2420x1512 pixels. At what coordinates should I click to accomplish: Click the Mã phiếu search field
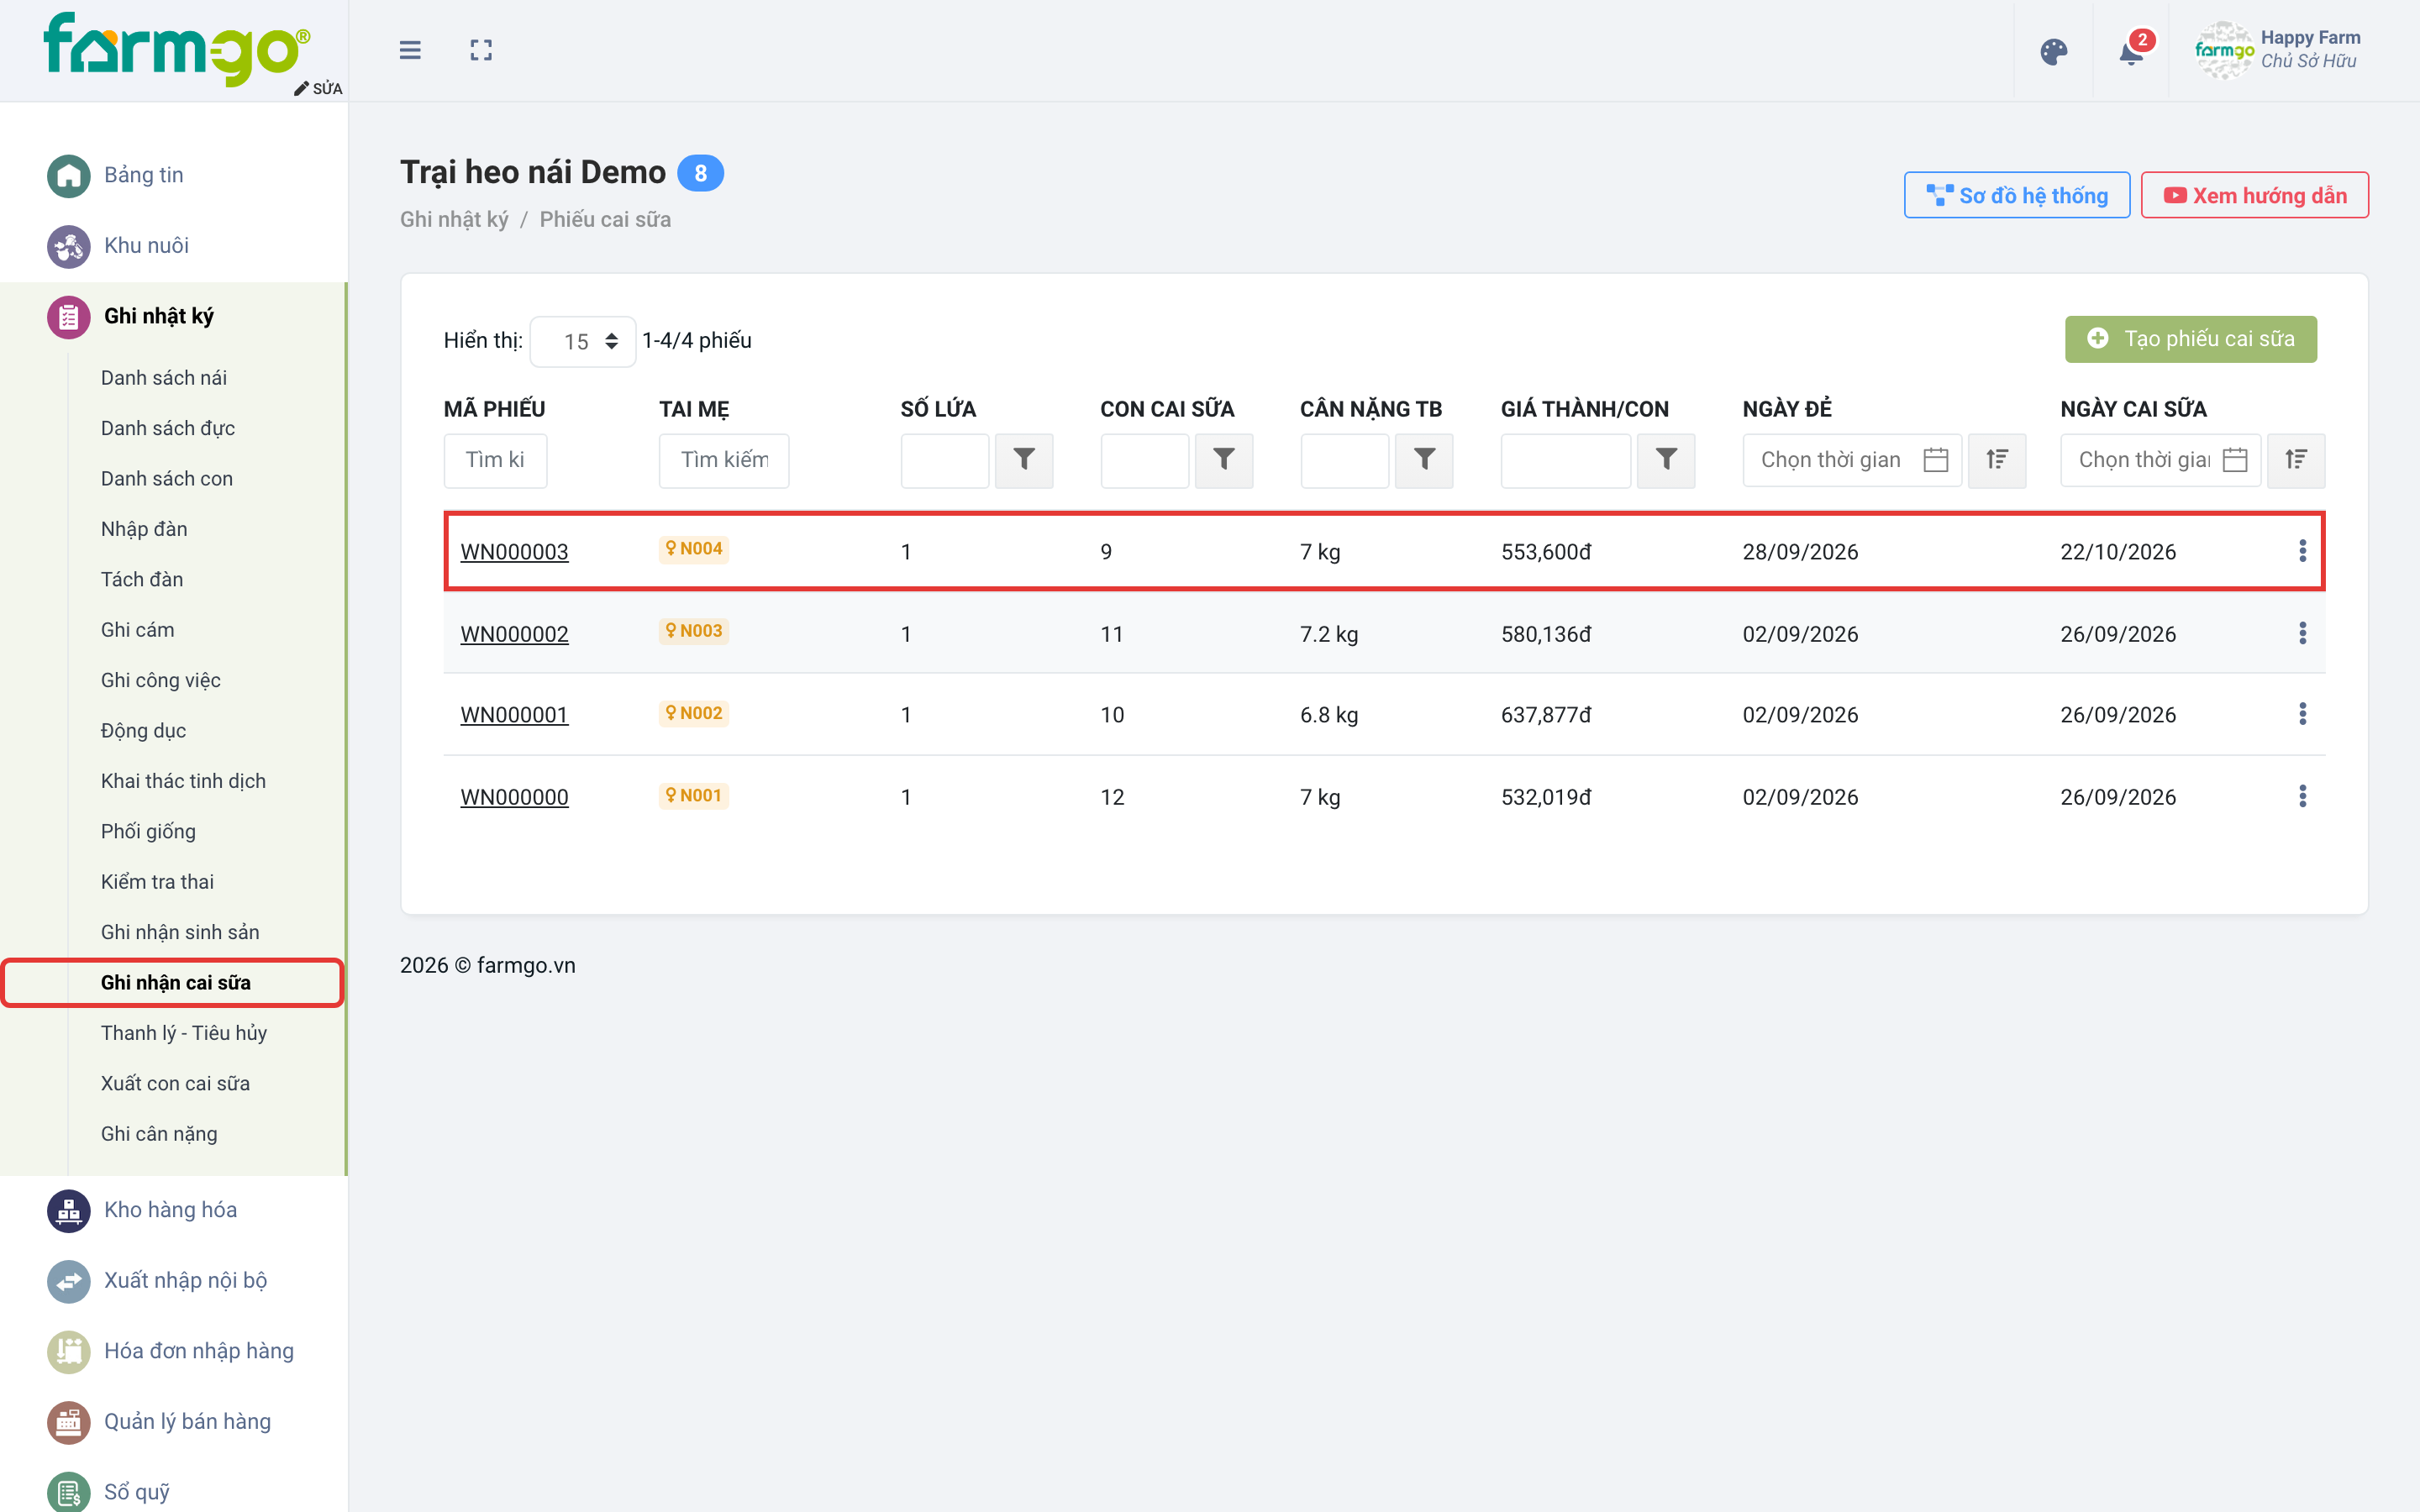pyautogui.click(x=495, y=460)
